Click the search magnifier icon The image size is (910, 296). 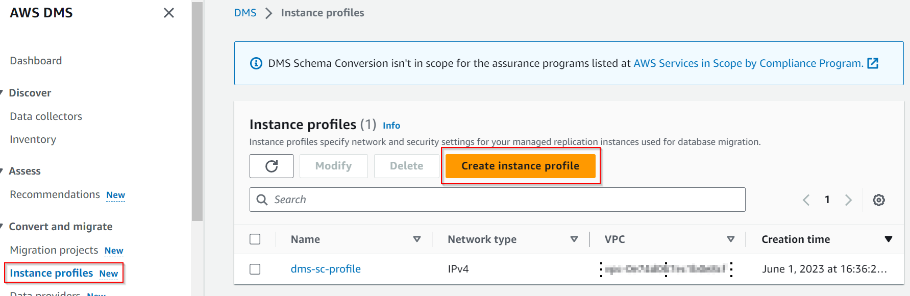262,200
